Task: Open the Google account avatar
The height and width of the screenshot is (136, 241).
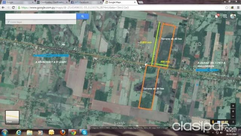Action: [x=233, y=16]
